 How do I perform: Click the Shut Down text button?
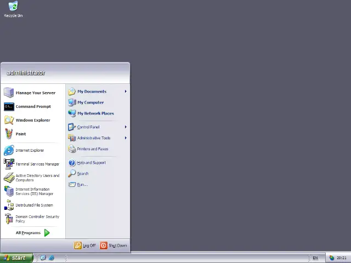(118, 245)
